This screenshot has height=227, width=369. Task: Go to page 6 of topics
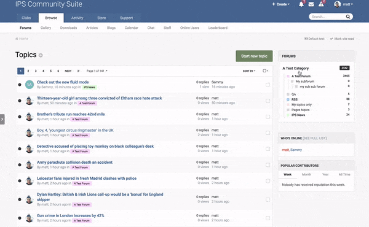point(58,71)
